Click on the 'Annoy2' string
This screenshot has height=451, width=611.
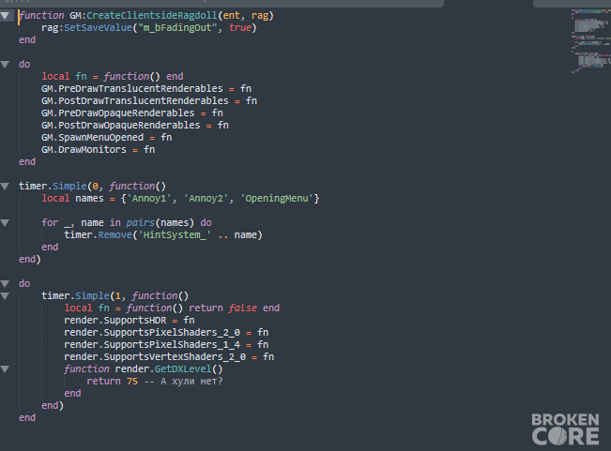[206, 199]
